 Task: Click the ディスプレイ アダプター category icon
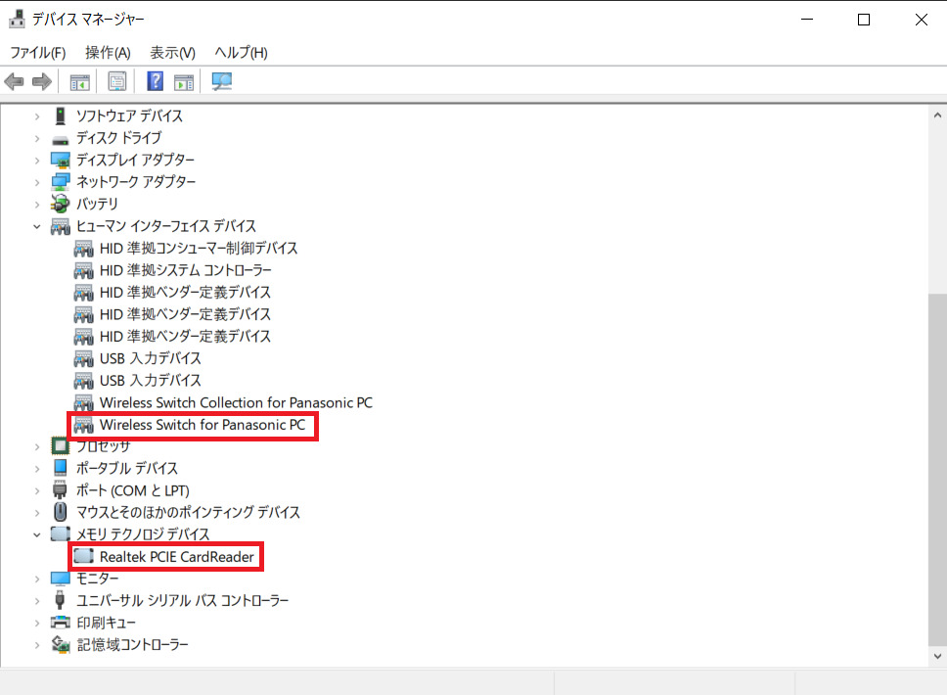click(61, 161)
